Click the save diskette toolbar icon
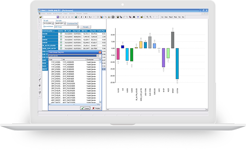 coord(118,17)
